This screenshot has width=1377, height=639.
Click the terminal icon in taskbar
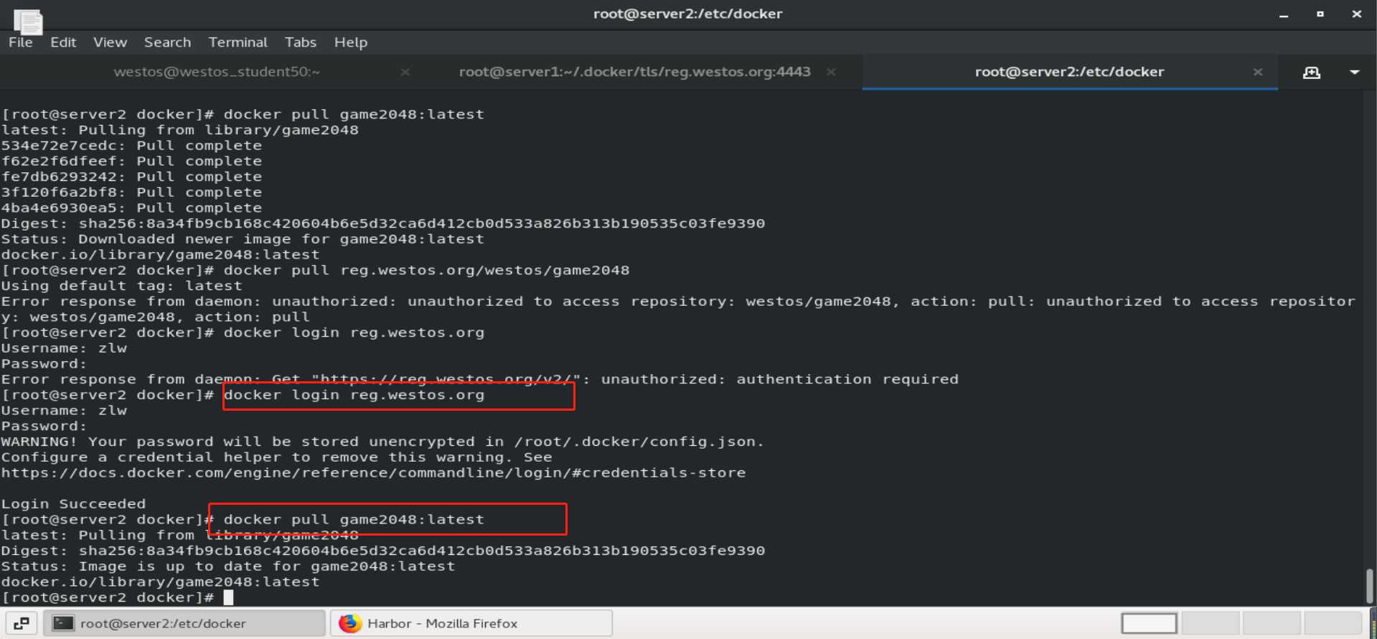click(x=63, y=623)
